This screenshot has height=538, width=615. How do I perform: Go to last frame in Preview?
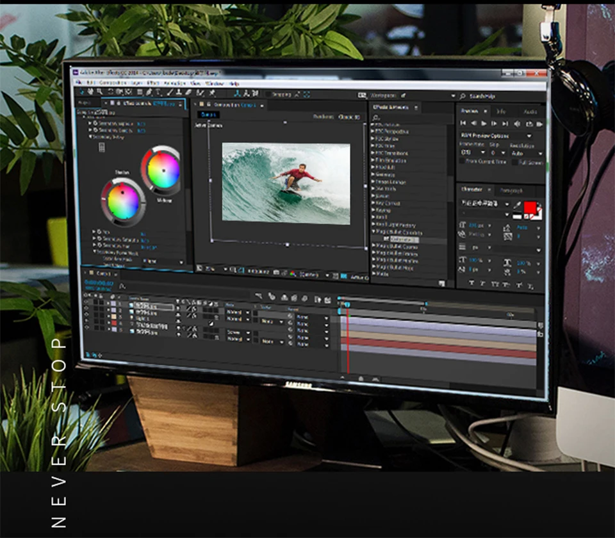[505, 124]
